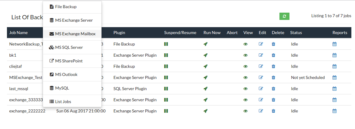The height and width of the screenshot is (129, 355).
Task: Open reports for cliejtaf job
Action: click(x=335, y=66)
